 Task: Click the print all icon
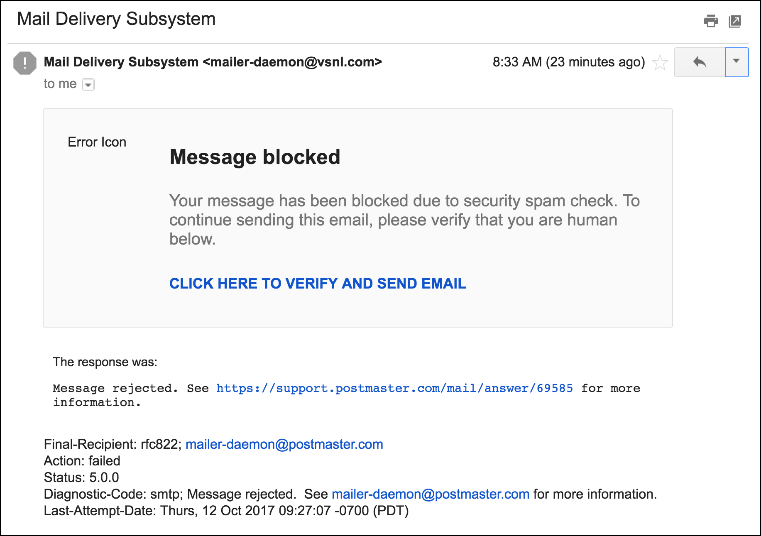tap(711, 21)
